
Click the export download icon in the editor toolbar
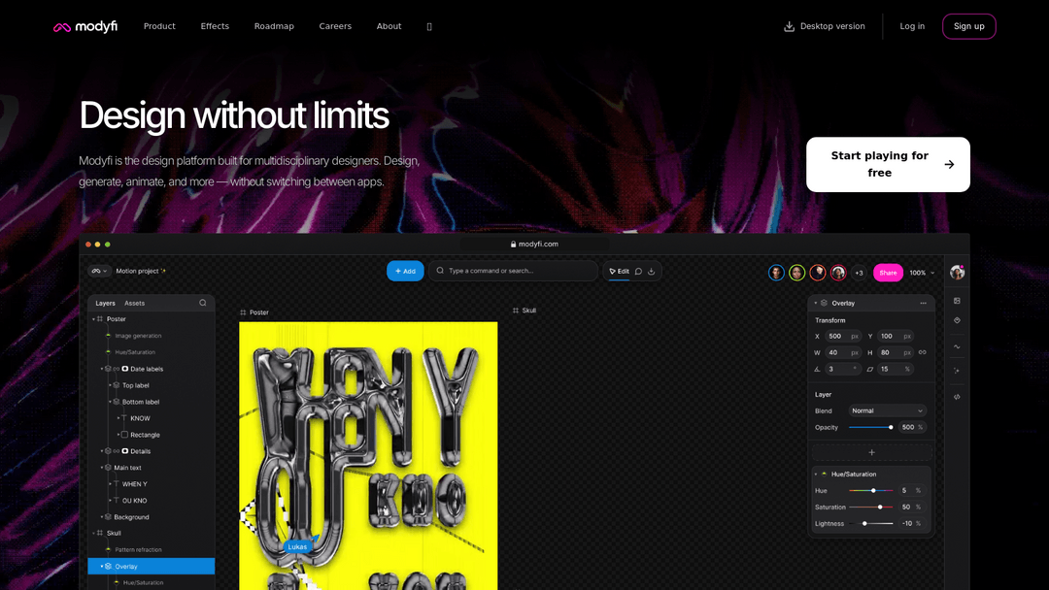click(652, 272)
